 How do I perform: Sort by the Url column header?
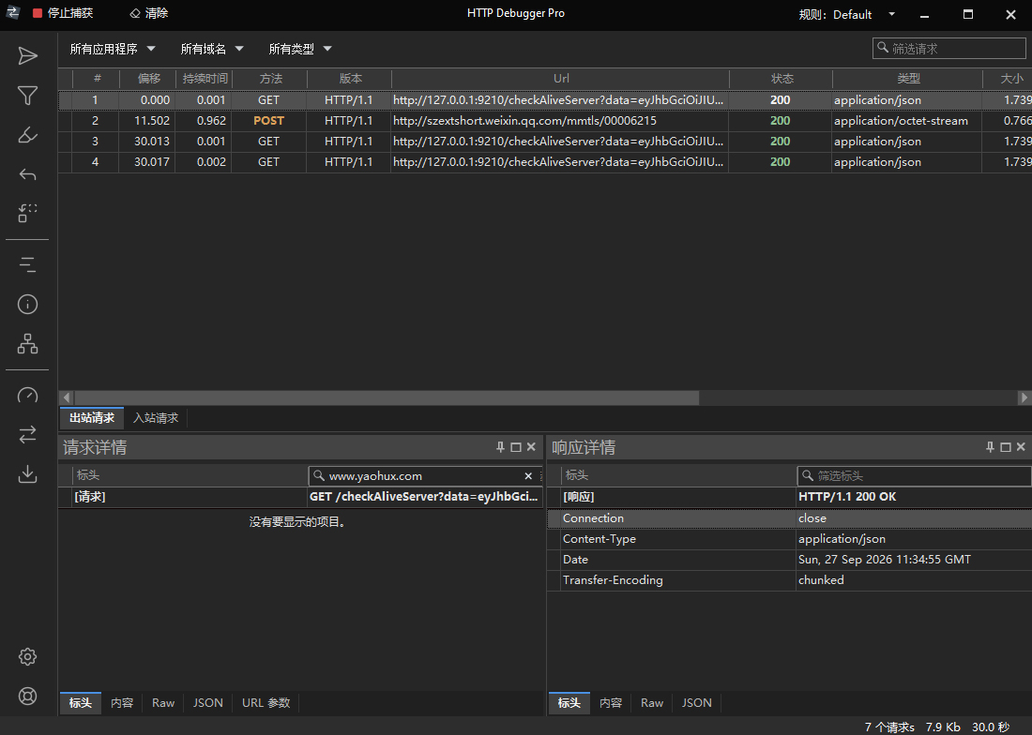tap(561, 78)
